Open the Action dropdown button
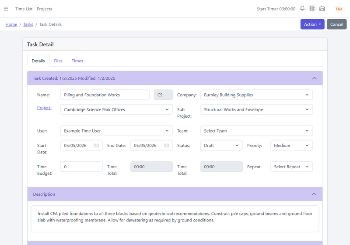This screenshot has height=245, width=350. (312, 24)
